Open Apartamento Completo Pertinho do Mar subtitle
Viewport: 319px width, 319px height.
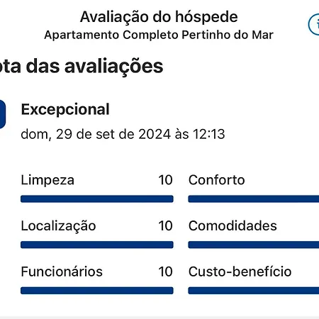click(x=159, y=35)
